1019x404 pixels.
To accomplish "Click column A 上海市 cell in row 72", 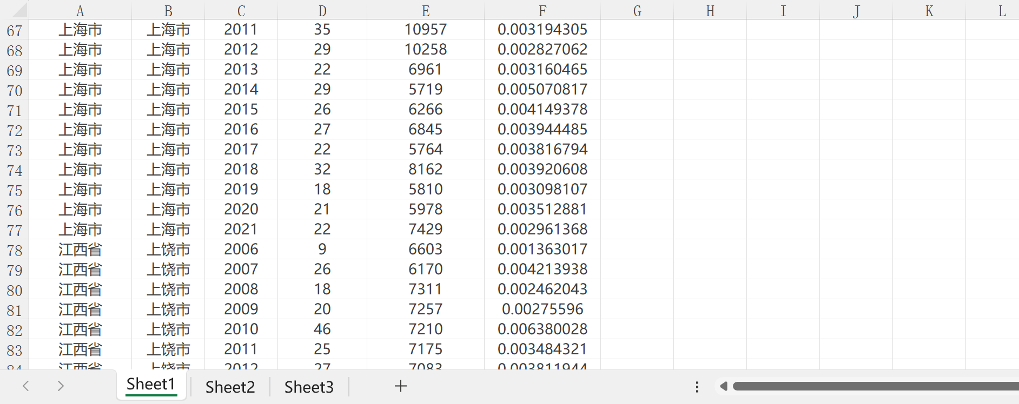I will click(80, 129).
